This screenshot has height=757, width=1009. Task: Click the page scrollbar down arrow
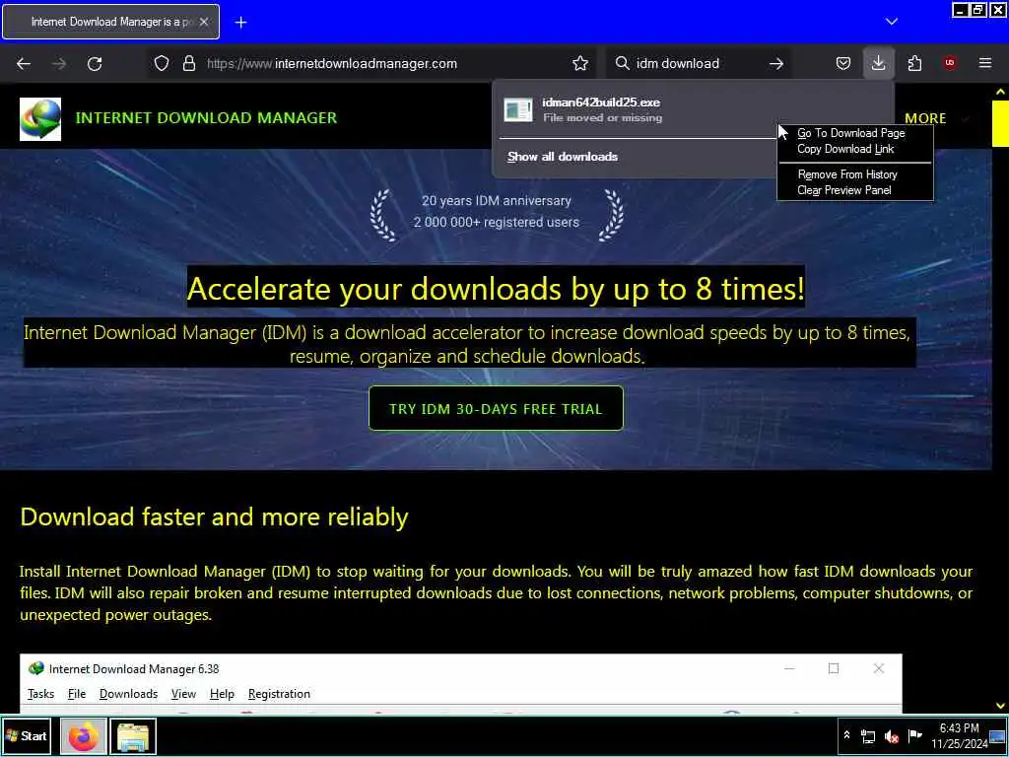coord(1000,706)
